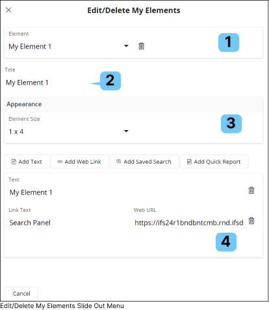Click the Cancel button

pyautogui.click(x=21, y=294)
